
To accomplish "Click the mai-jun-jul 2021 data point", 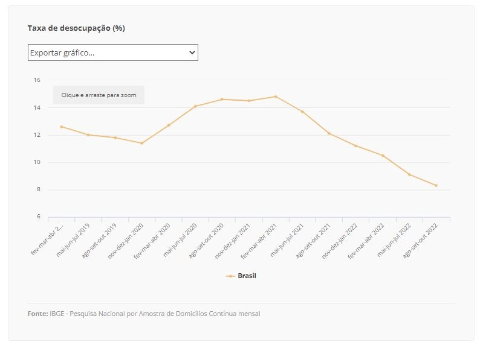I will coord(302,112).
